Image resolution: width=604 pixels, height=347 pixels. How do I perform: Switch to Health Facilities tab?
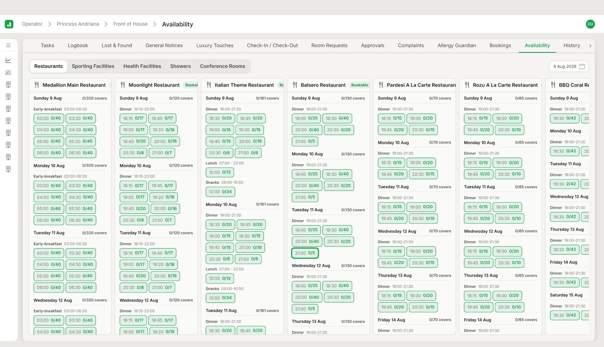[142, 66]
